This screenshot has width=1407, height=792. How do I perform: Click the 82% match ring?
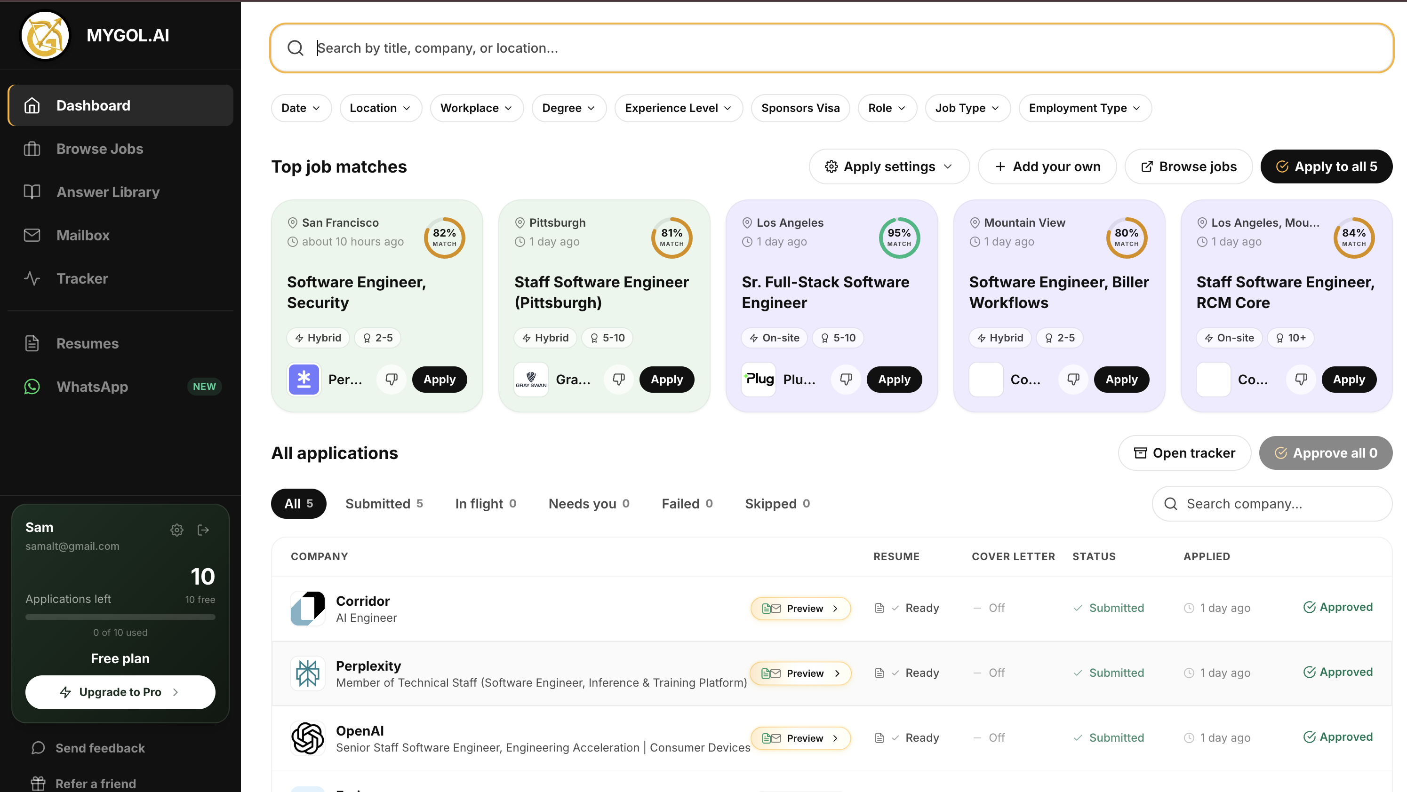click(444, 238)
